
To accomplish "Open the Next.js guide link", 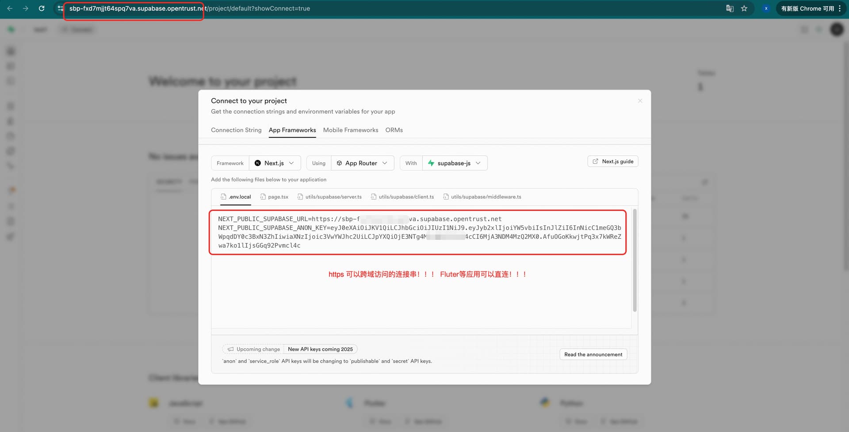I will [x=612, y=162].
